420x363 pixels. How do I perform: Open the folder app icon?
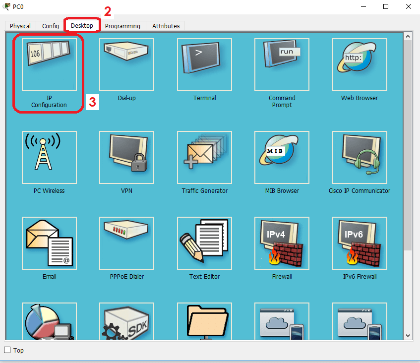click(x=204, y=321)
